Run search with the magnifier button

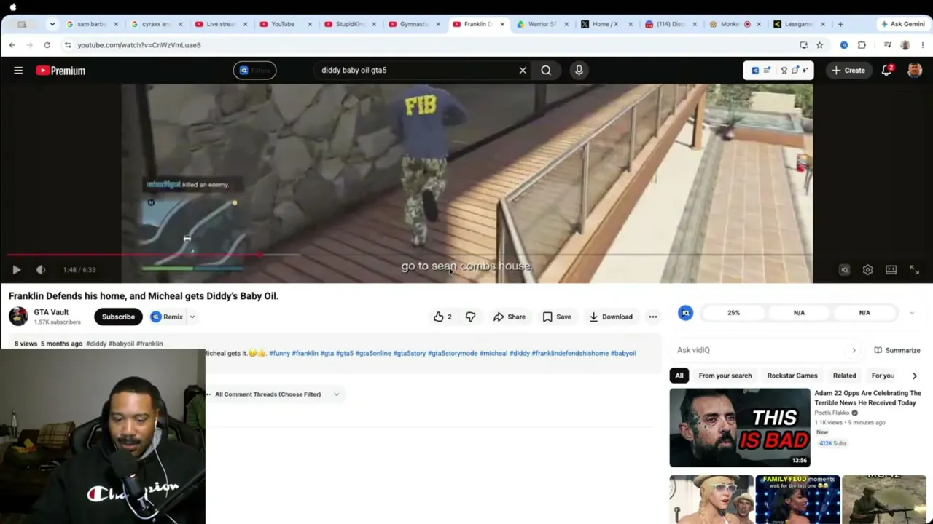[x=546, y=71]
